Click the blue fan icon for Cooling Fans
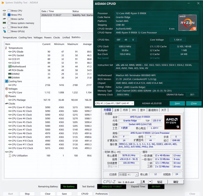Screen dimensions: 203x196 pos(6,81)
